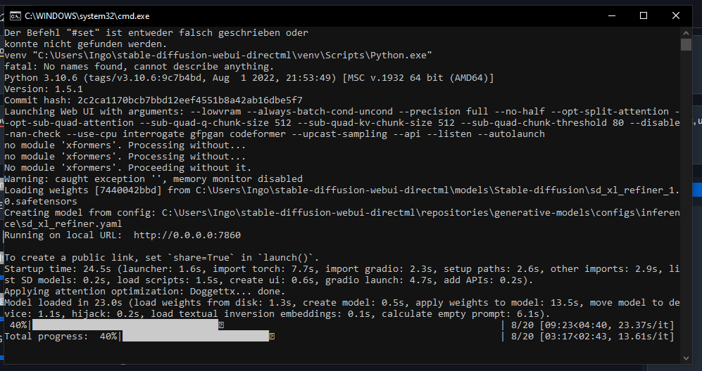
Task: Click the venv Python.exe path line
Action: click(x=218, y=55)
